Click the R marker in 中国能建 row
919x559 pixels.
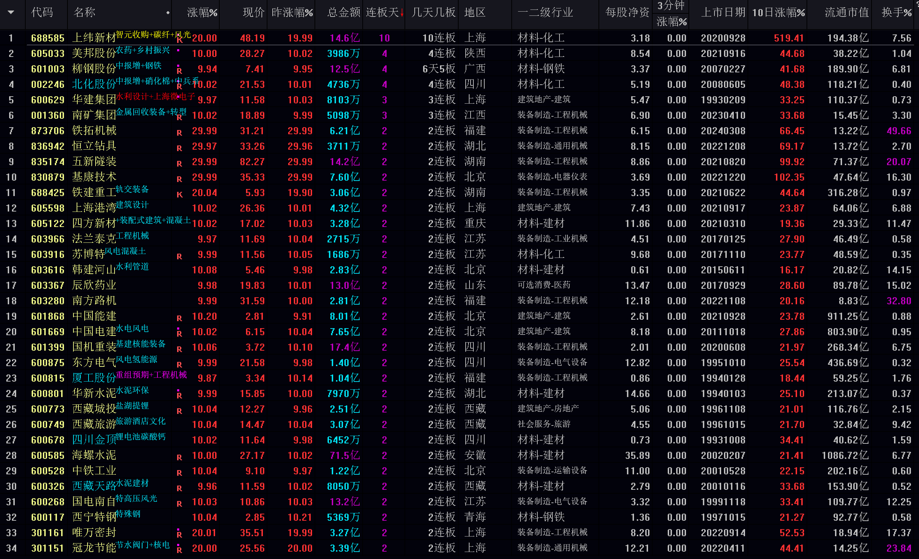pos(179,318)
